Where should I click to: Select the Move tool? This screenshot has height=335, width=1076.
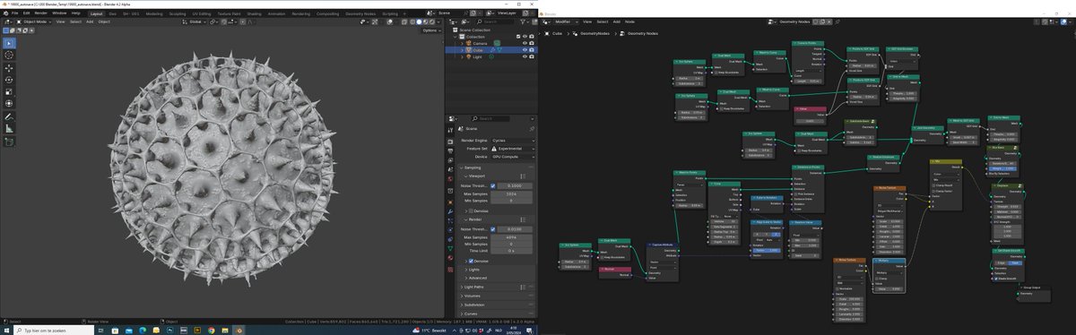tap(9, 68)
